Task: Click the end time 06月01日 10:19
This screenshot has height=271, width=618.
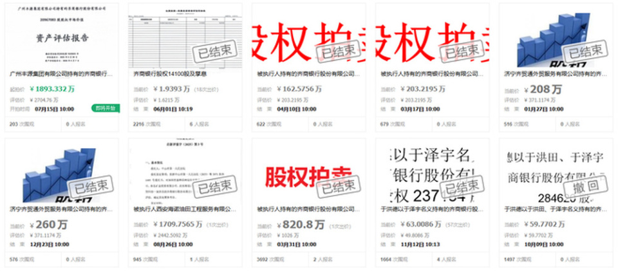Action: click(x=173, y=109)
